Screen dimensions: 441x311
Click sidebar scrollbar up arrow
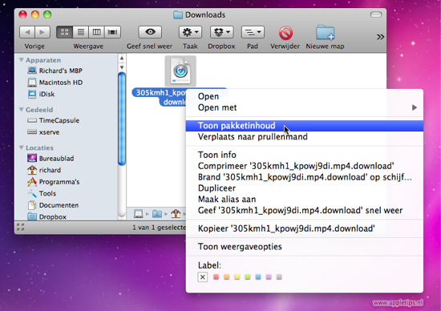click(x=122, y=59)
